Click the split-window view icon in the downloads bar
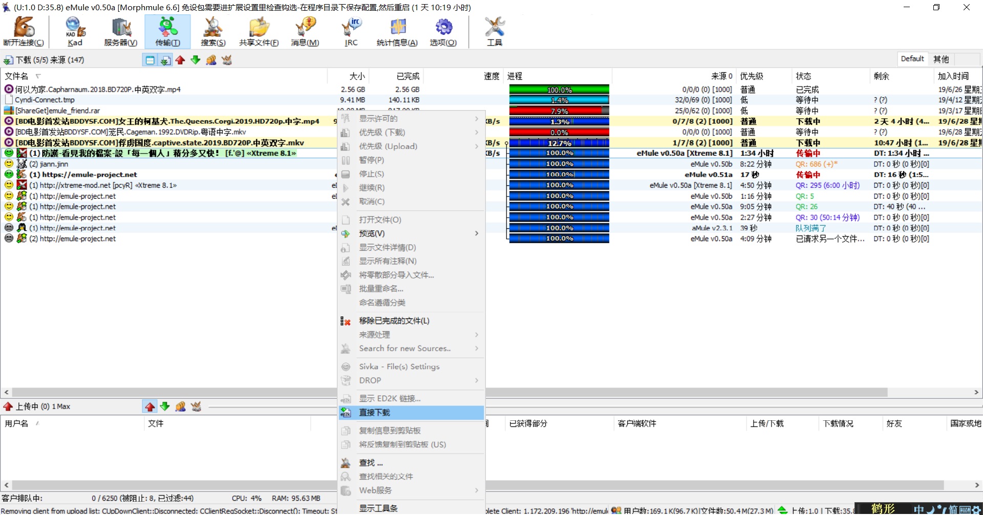983x515 pixels. pos(150,60)
